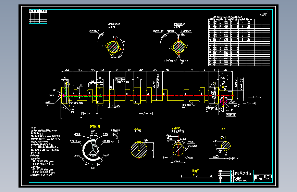Click the overall length dimension under left shaft end
This screenshot has width=297, height=192.
[x=81, y=118]
